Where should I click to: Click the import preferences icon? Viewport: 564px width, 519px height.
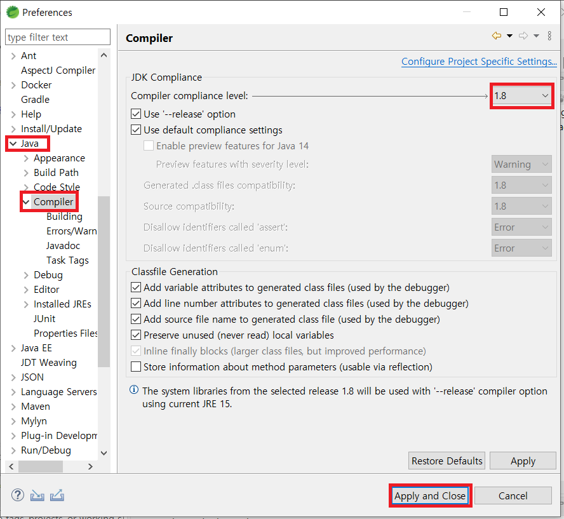37,495
